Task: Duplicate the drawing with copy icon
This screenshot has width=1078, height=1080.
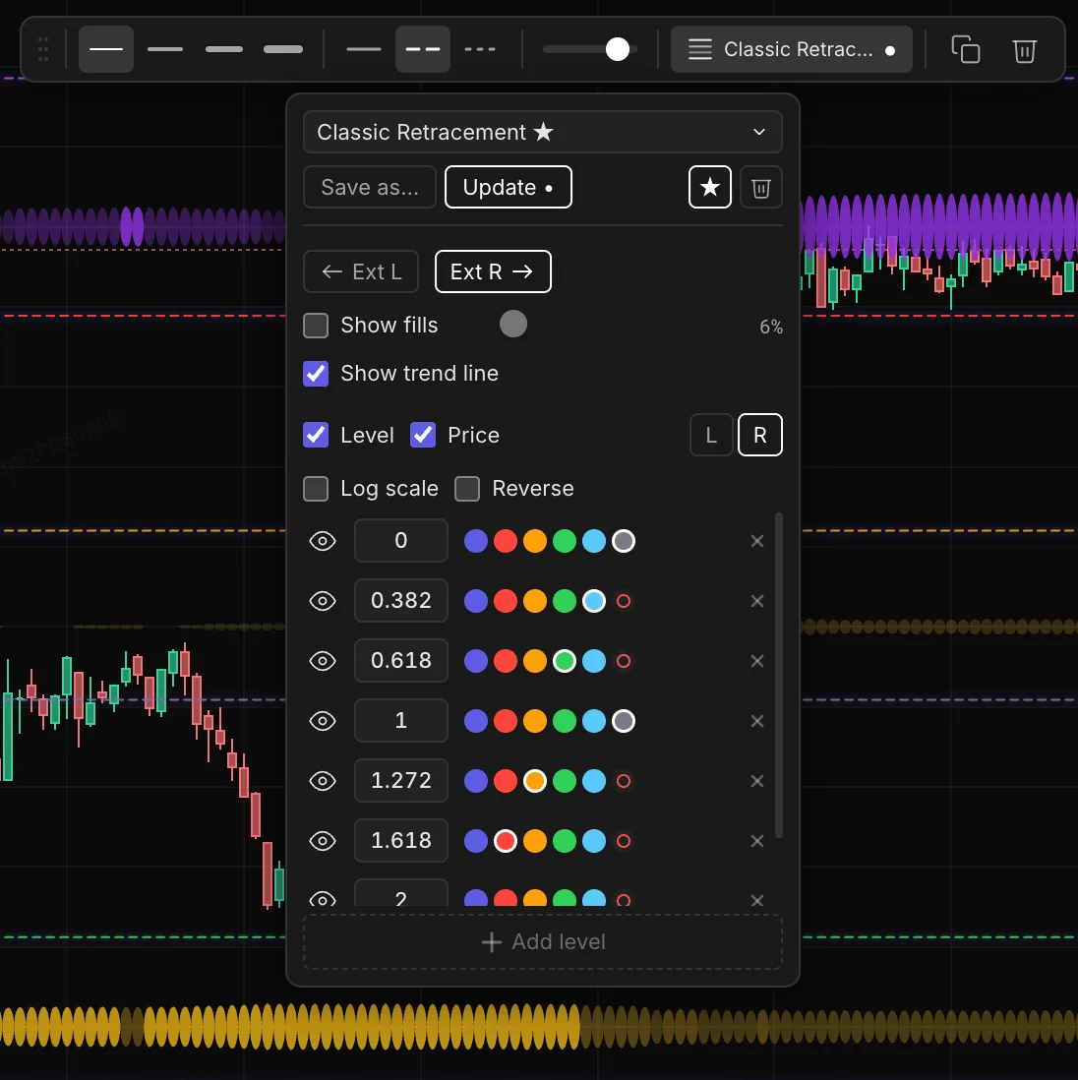Action: (x=966, y=49)
